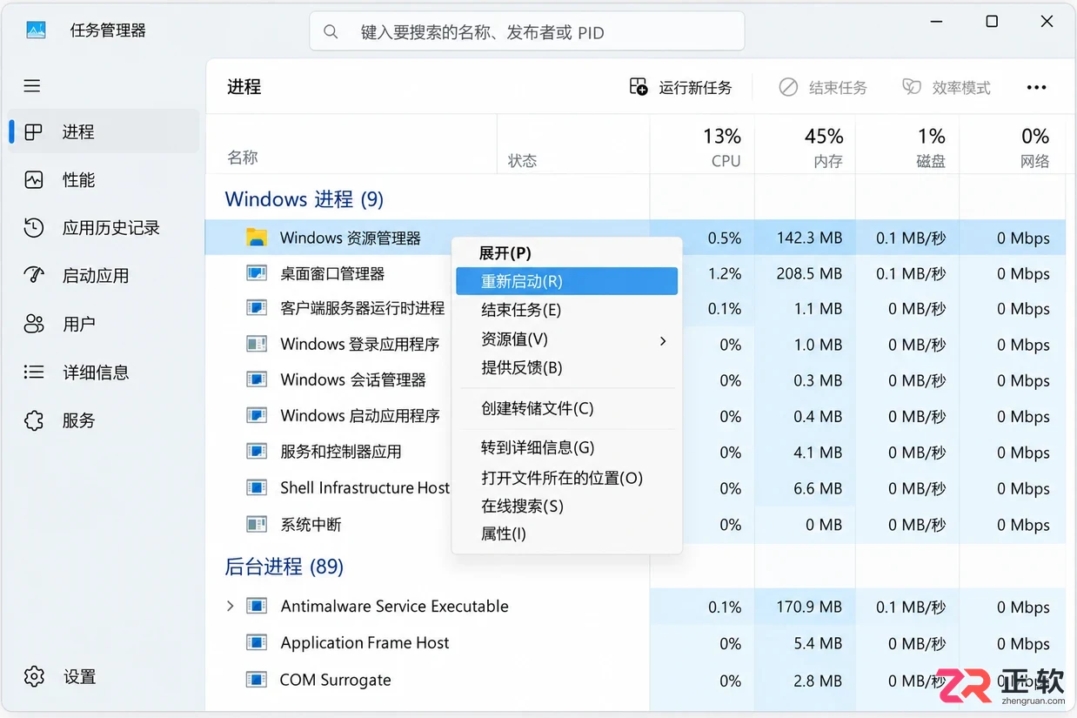
Task: Focus the search name, publisher or PID field
Action: coord(526,32)
